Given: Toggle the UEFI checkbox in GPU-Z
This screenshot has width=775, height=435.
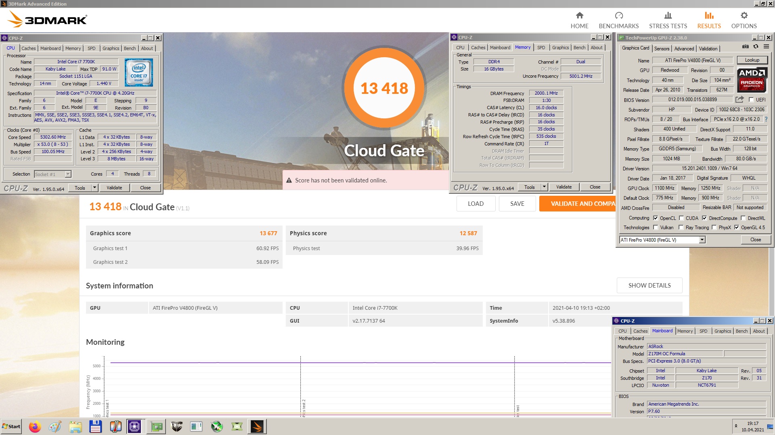Looking at the screenshot, I should pos(751,99).
